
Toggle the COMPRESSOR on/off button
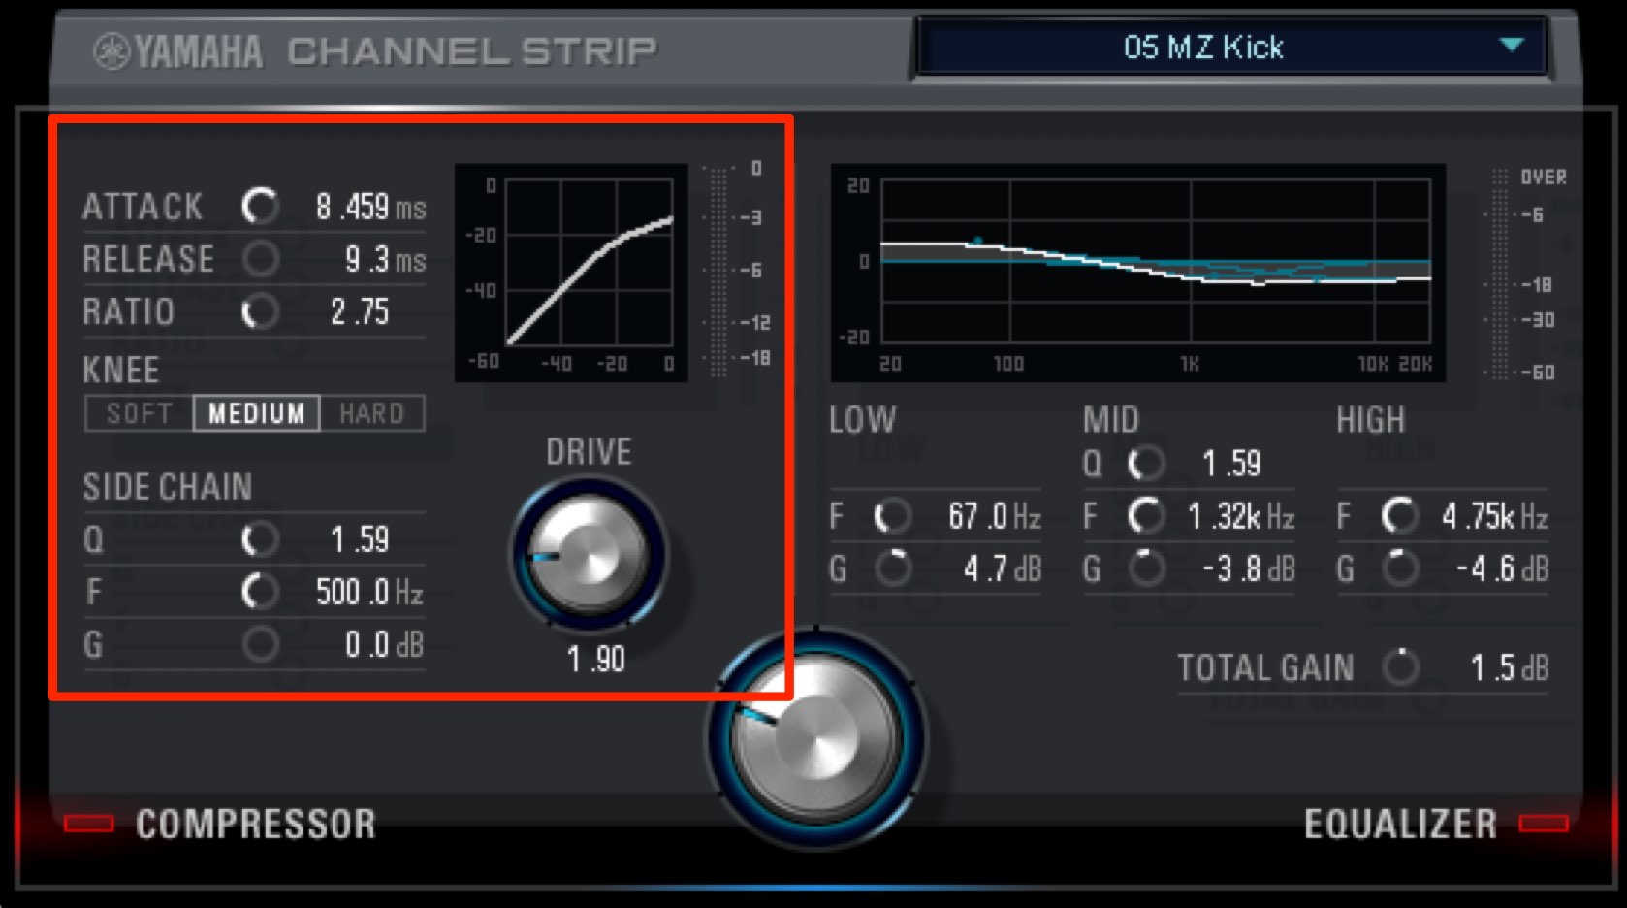click(88, 824)
